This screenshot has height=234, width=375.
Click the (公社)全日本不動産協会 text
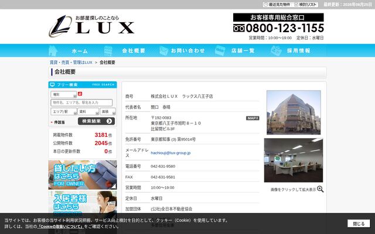pyautogui.click(x=172, y=209)
